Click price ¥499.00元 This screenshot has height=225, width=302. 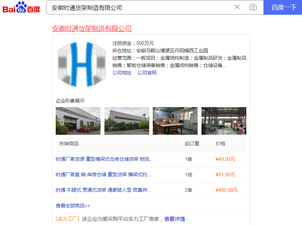tap(227, 190)
